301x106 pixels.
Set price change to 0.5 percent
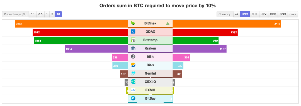(40, 14)
